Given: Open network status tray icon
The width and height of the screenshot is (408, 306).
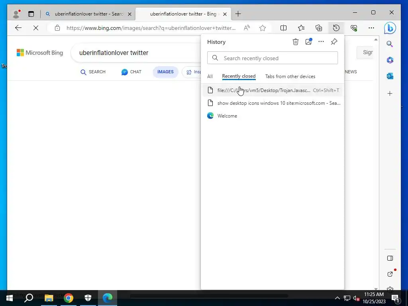Looking at the screenshot, I should pos(347,298).
